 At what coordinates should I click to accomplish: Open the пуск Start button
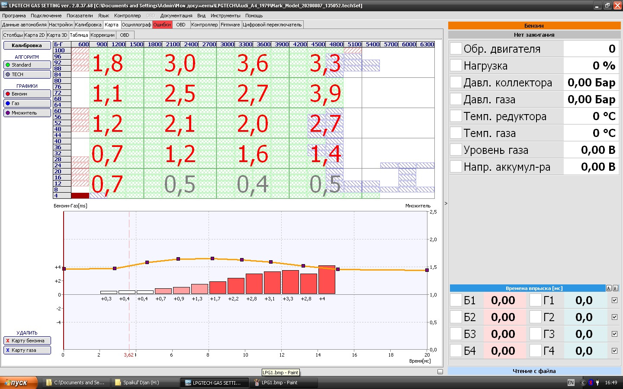[19, 383]
